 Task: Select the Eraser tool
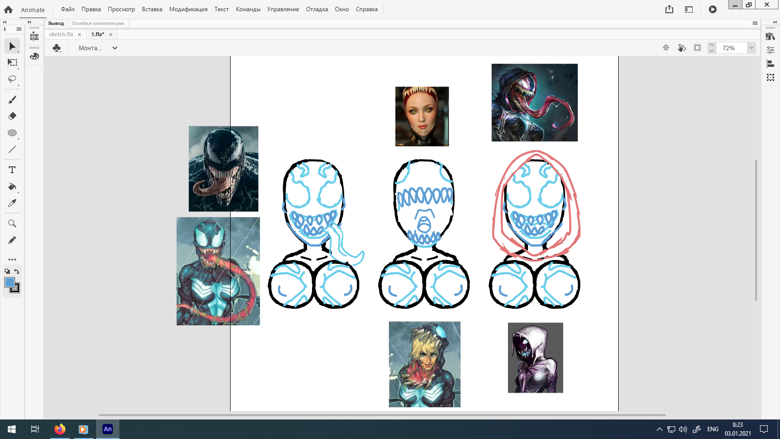click(12, 116)
